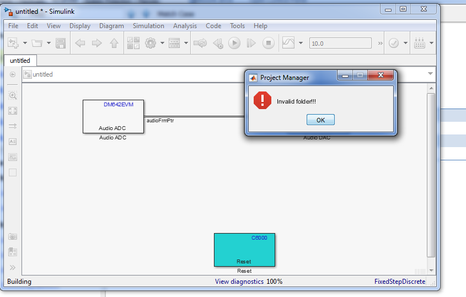Screen dimensions: 466x297
Task: Select the DM642EVM Audio ADC block
Action: 113,116
